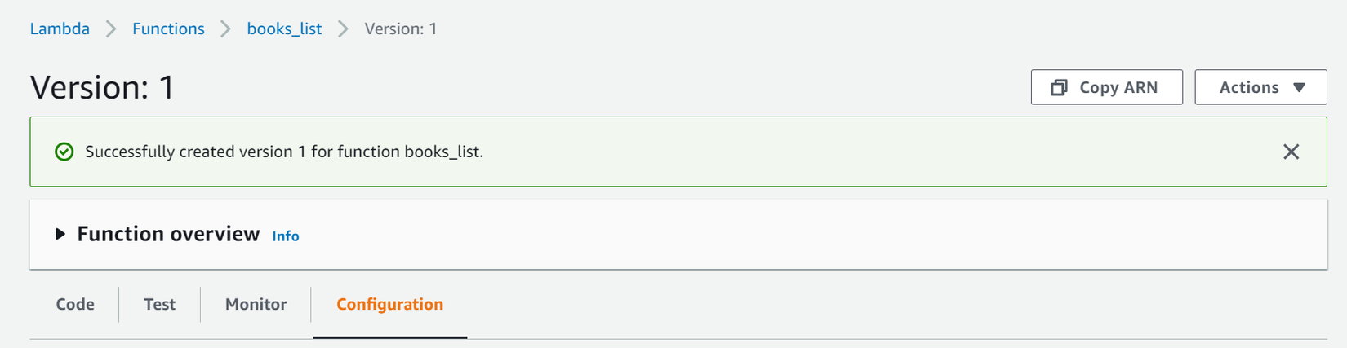Navigate to Lambda in the breadcrumb
Image resolution: width=1347 pixels, height=348 pixels.
click(60, 29)
